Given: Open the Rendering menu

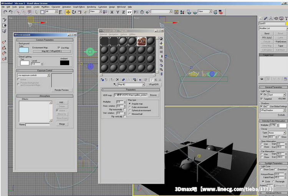Looking at the screenshot, I should point(91,7).
